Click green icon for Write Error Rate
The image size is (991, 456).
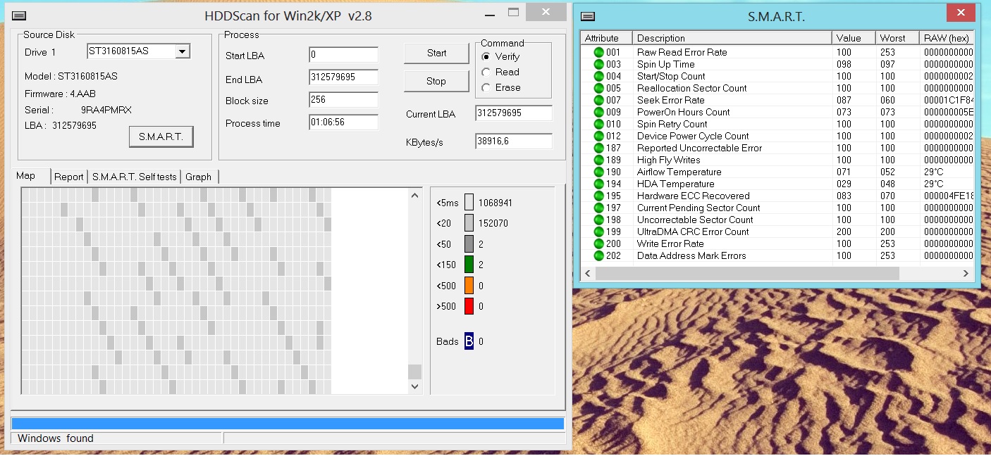598,243
